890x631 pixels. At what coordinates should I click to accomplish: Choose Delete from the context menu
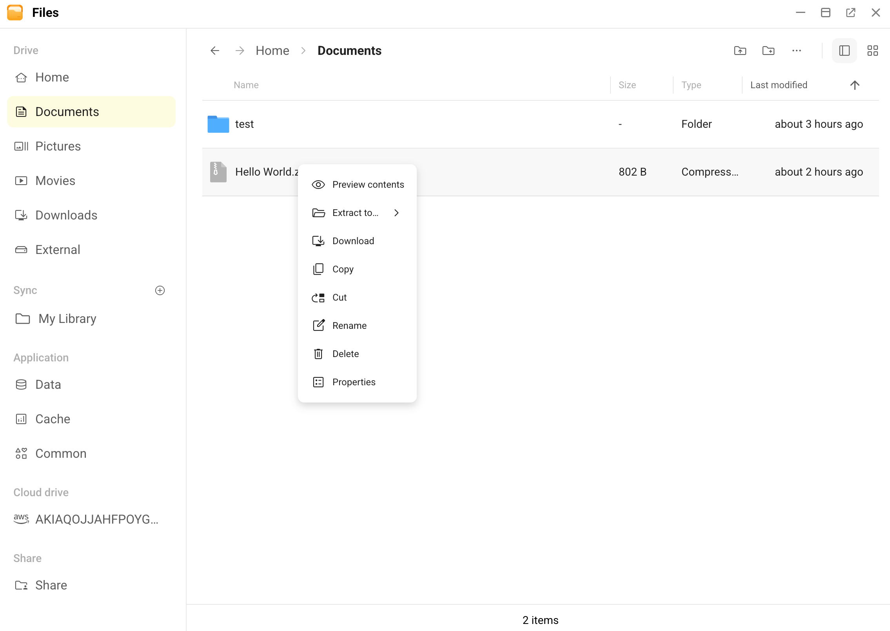pyautogui.click(x=357, y=354)
